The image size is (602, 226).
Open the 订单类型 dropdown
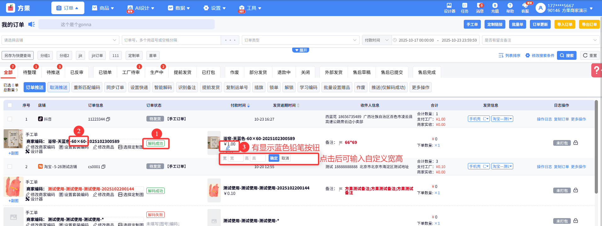[300, 40]
